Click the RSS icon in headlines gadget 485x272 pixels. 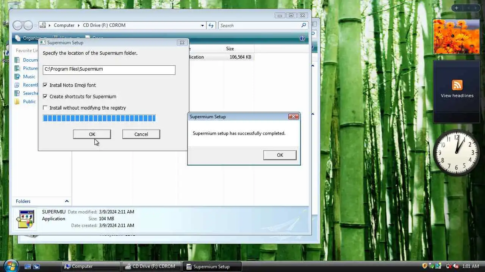(x=457, y=85)
